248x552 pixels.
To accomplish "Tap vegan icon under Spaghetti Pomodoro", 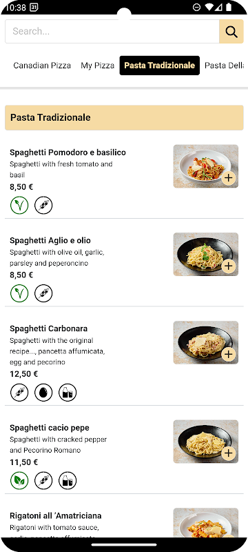I will pyautogui.click(x=19, y=205).
